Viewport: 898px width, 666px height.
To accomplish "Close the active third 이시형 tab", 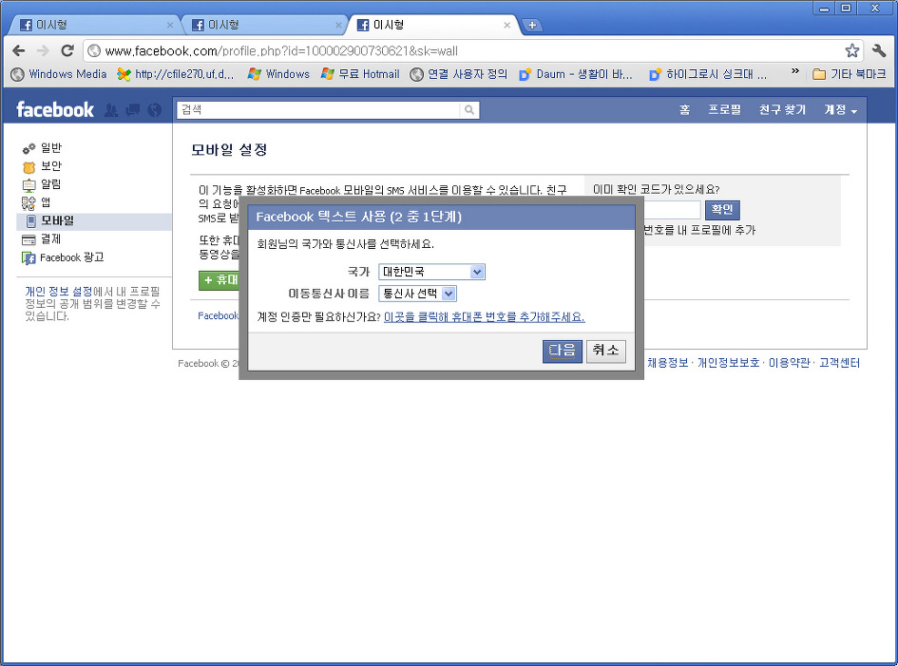I will [506, 26].
